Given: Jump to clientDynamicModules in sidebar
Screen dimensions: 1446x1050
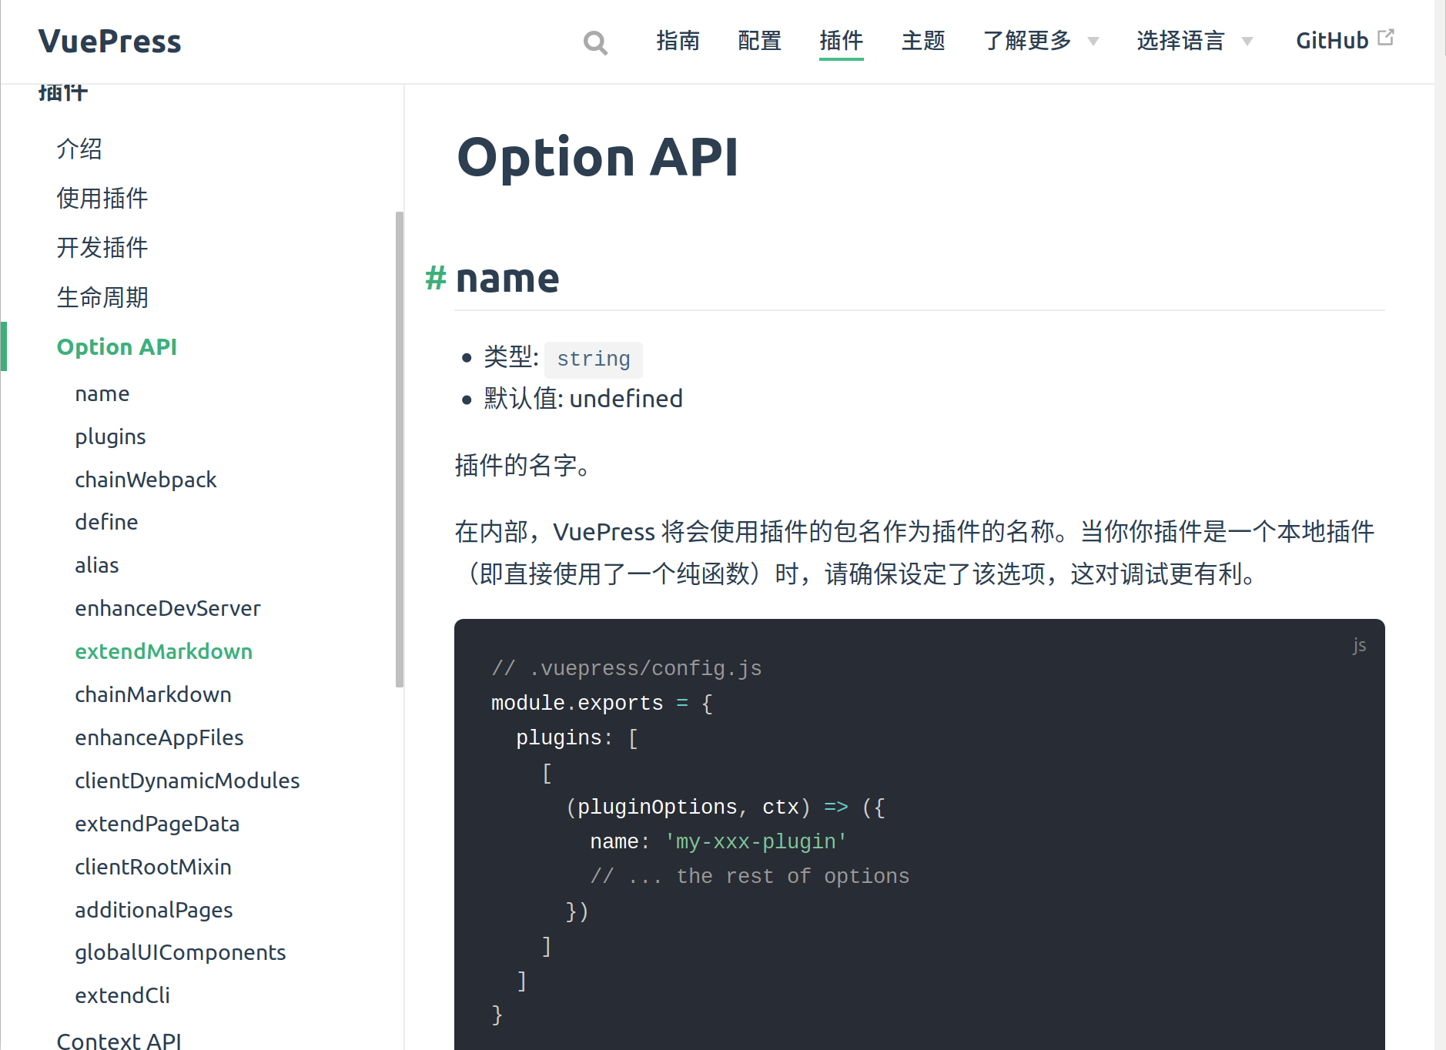Looking at the screenshot, I should coord(187,781).
